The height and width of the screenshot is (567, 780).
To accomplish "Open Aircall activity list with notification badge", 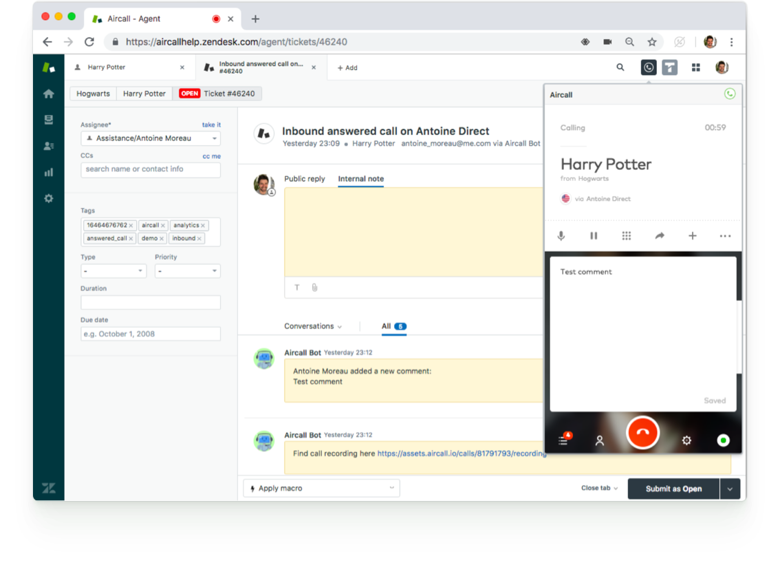I will click(564, 439).
